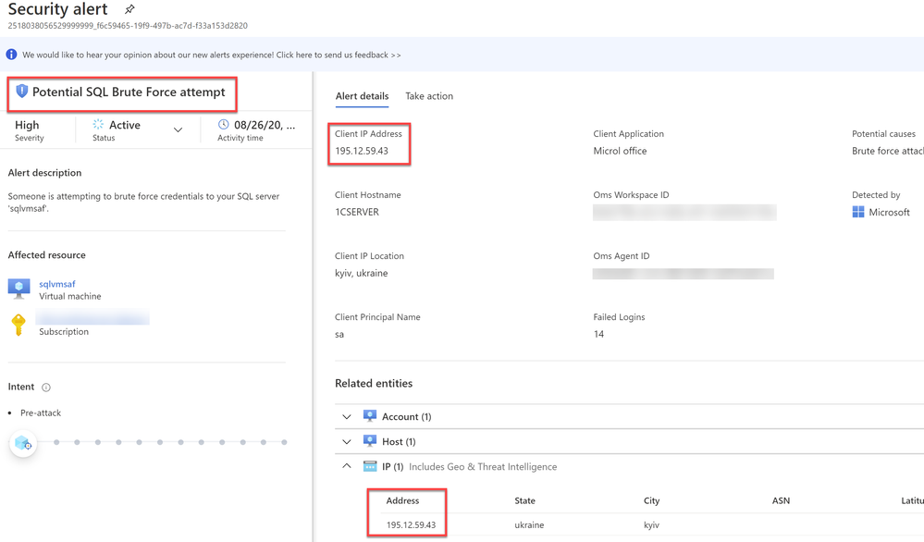Click the Address column header

tap(402, 500)
